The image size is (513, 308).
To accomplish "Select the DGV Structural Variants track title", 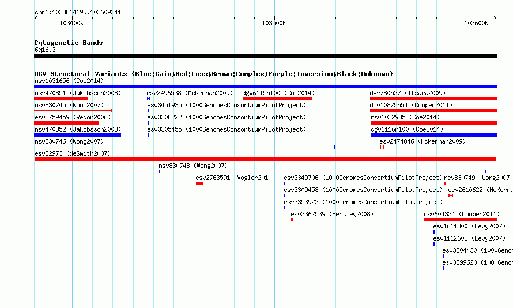I will [x=214, y=74].
